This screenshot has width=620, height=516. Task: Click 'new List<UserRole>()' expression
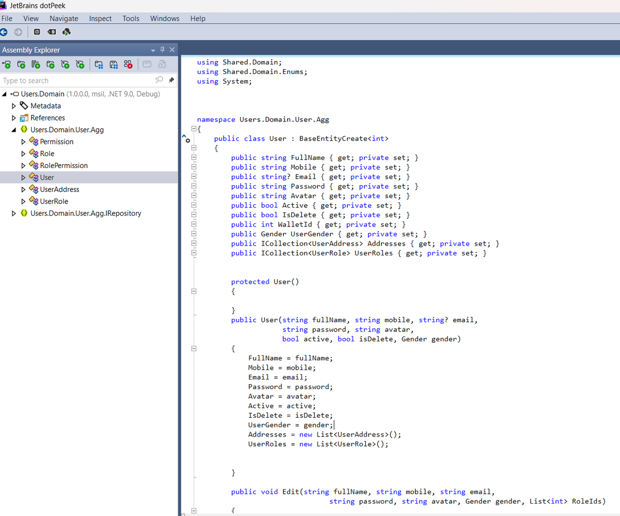[x=344, y=444]
